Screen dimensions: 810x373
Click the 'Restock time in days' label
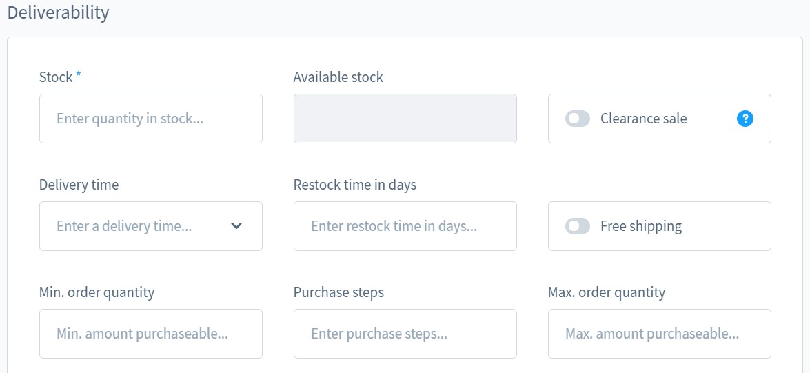(354, 185)
